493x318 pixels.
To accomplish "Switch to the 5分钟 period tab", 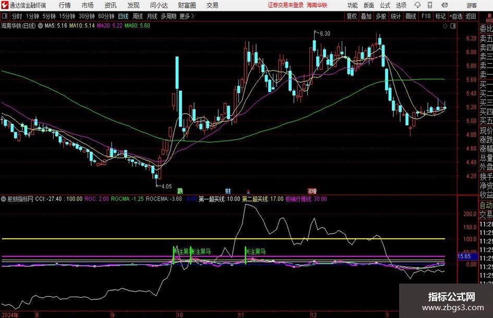I will [49, 16].
